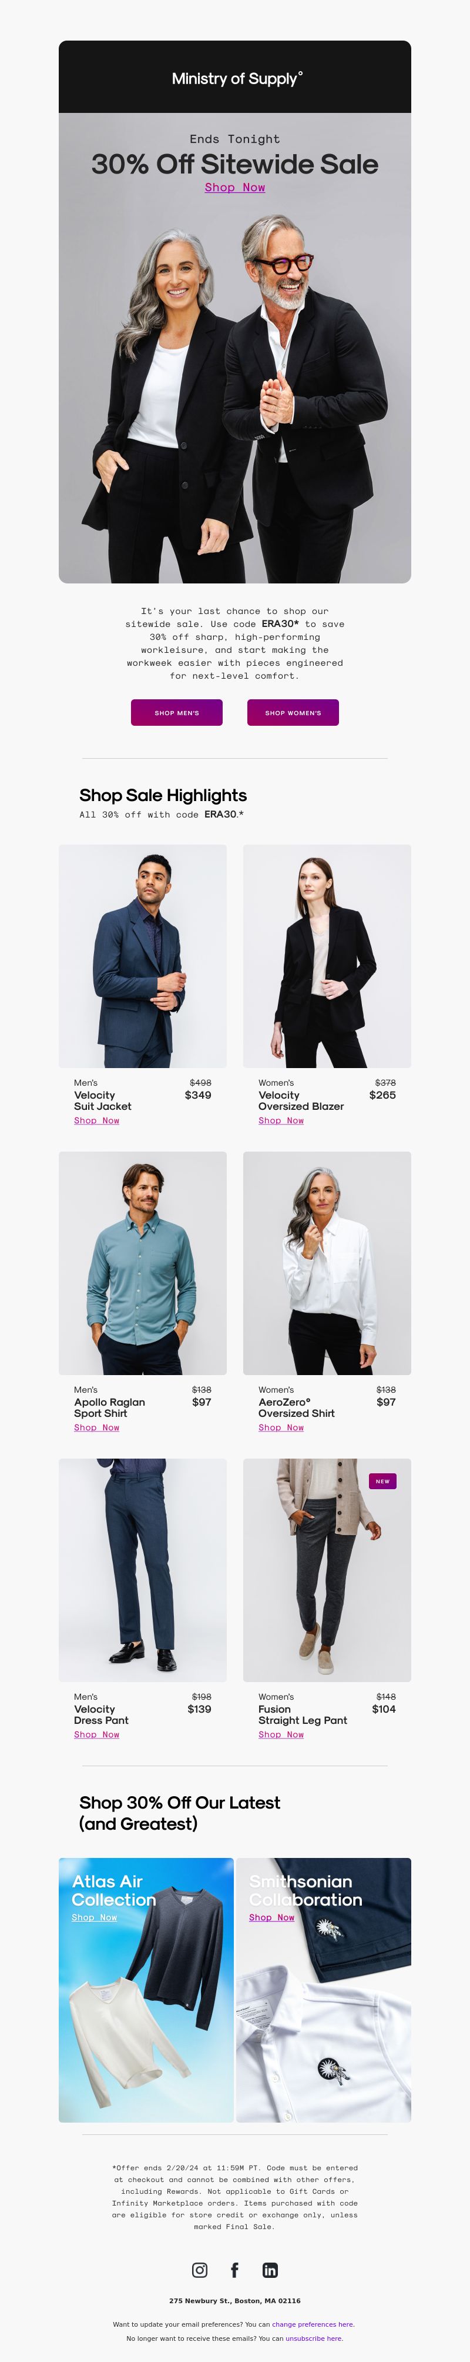This screenshot has height=2362, width=470.
Task: Click the SHOP WOMEN'S button
Action: coord(293,712)
